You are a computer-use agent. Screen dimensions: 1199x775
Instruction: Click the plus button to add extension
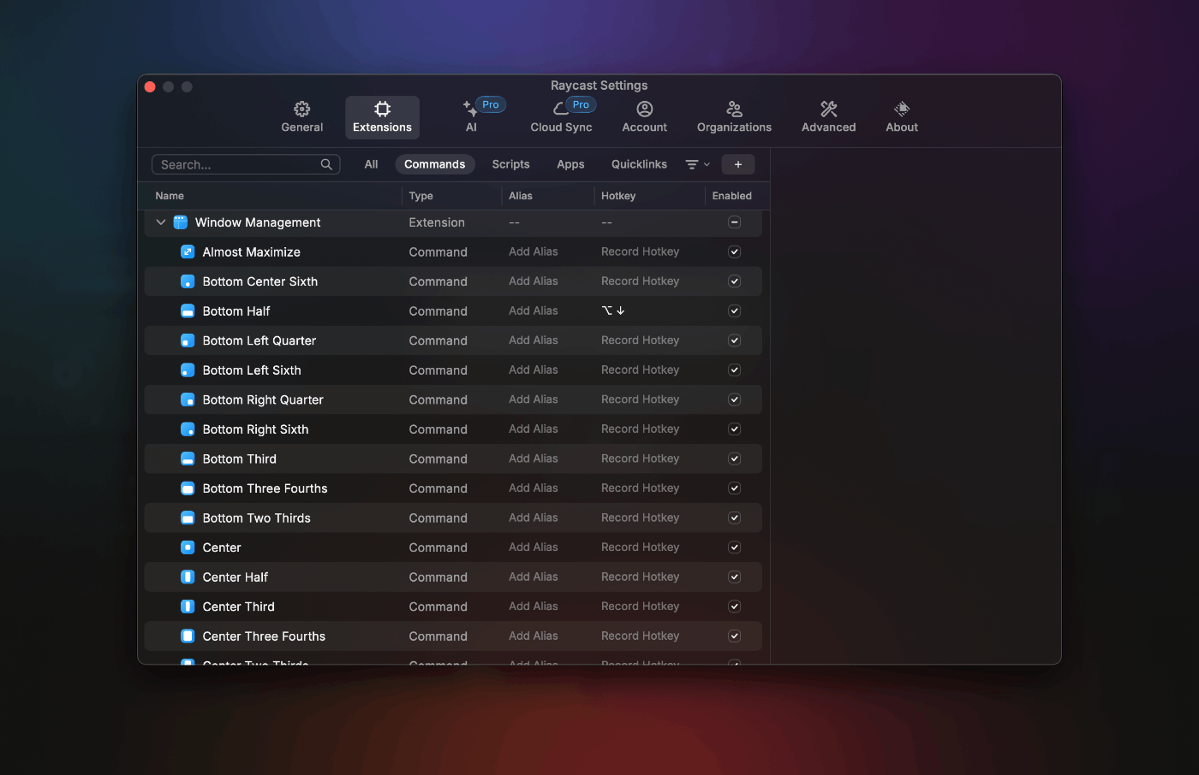(737, 164)
